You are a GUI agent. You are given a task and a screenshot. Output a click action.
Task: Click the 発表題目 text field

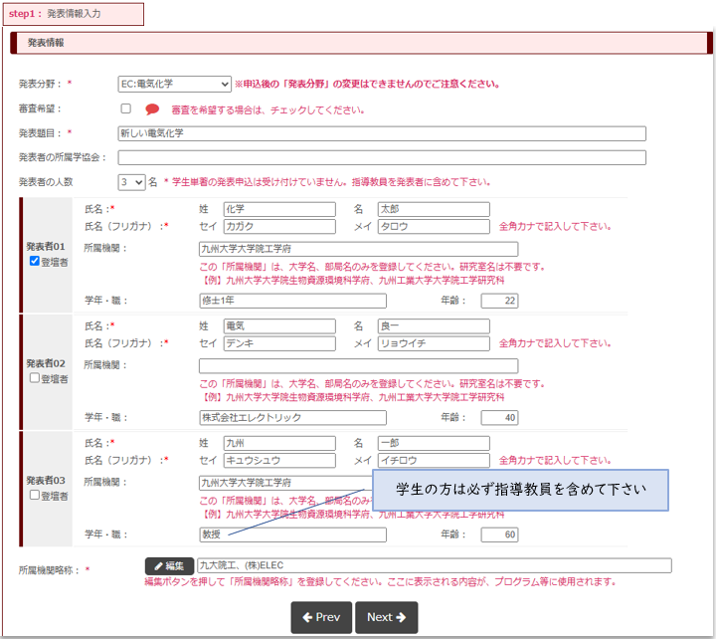point(382,133)
